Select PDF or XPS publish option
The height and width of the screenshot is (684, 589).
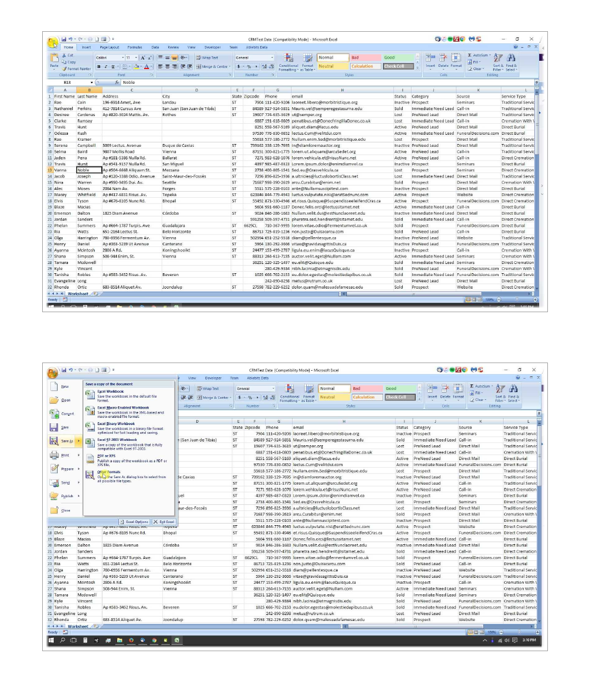[106, 456]
